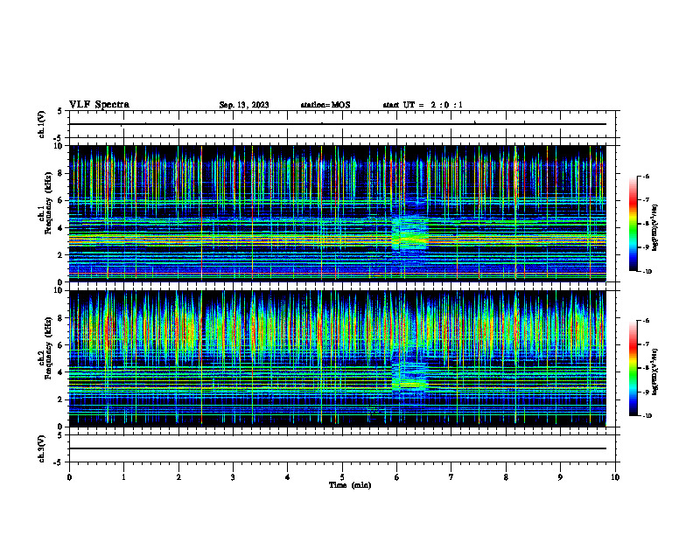Click the "Time (min)" axis label
This screenshot has height=535, width=693.
click(x=350, y=485)
